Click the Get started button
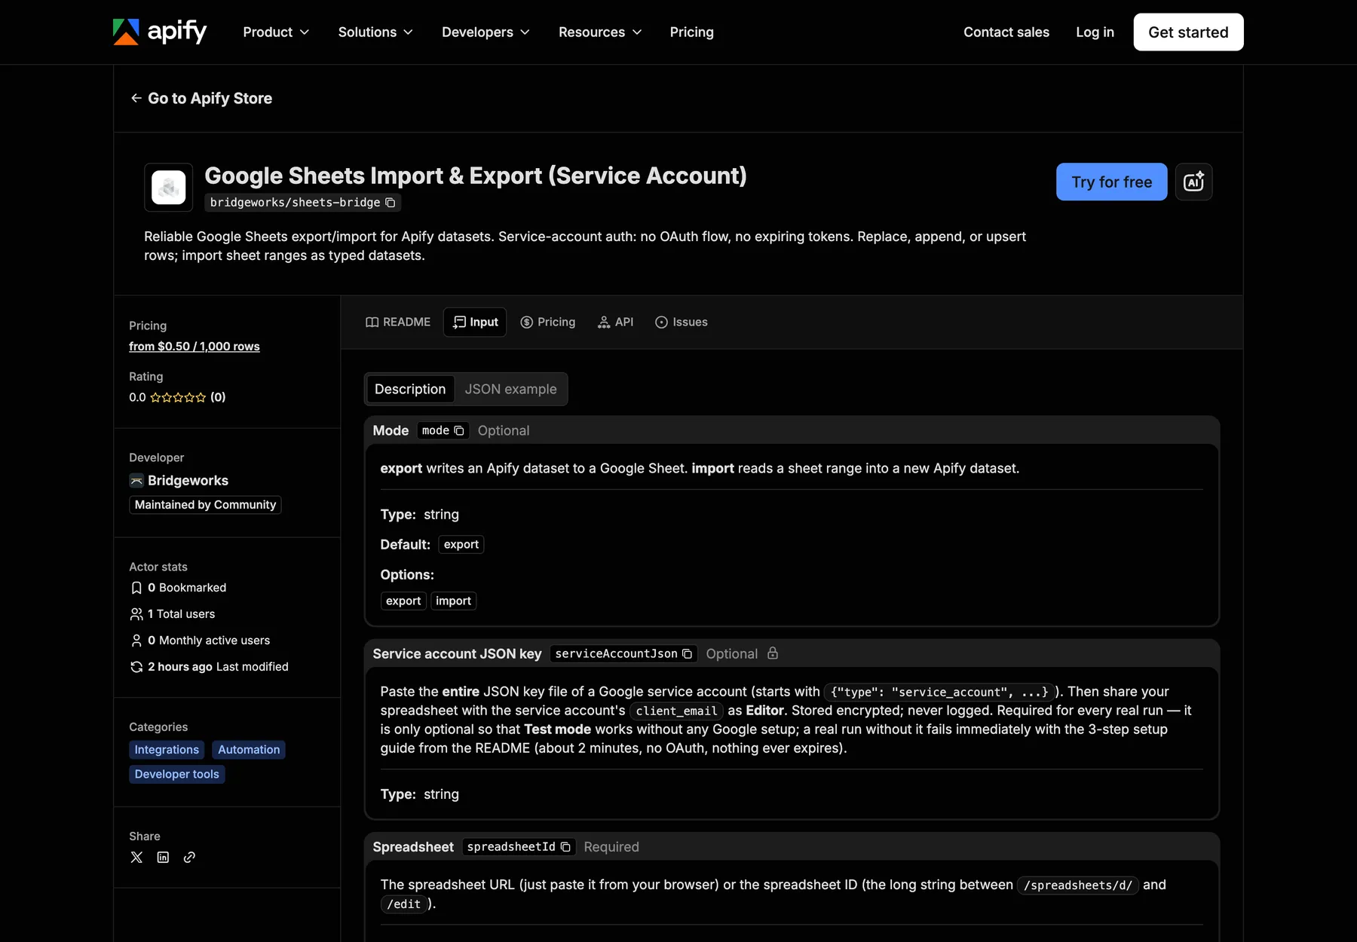Image resolution: width=1357 pixels, height=942 pixels. click(x=1188, y=32)
